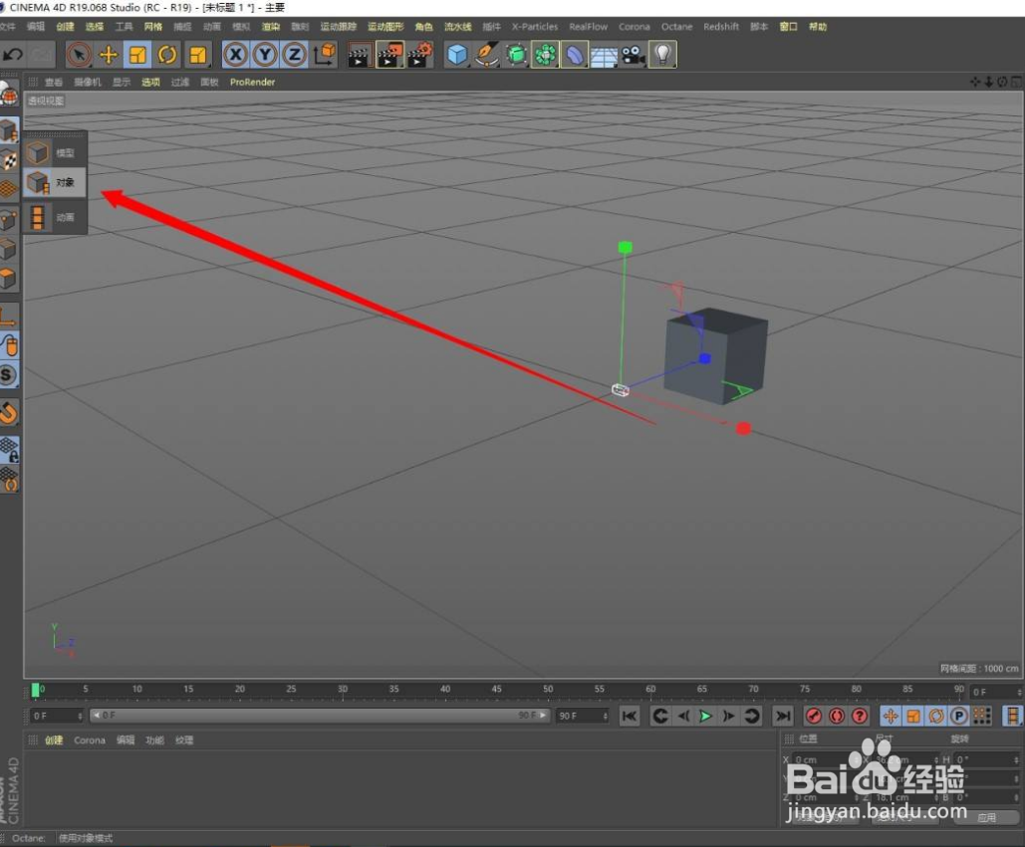The height and width of the screenshot is (847, 1025).
Task: Click the 90 F end frame field
Action: tap(583, 717)
